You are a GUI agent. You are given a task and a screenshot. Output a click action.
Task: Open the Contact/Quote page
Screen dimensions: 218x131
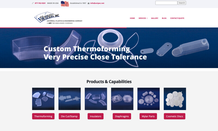click(x=177, y=18)
